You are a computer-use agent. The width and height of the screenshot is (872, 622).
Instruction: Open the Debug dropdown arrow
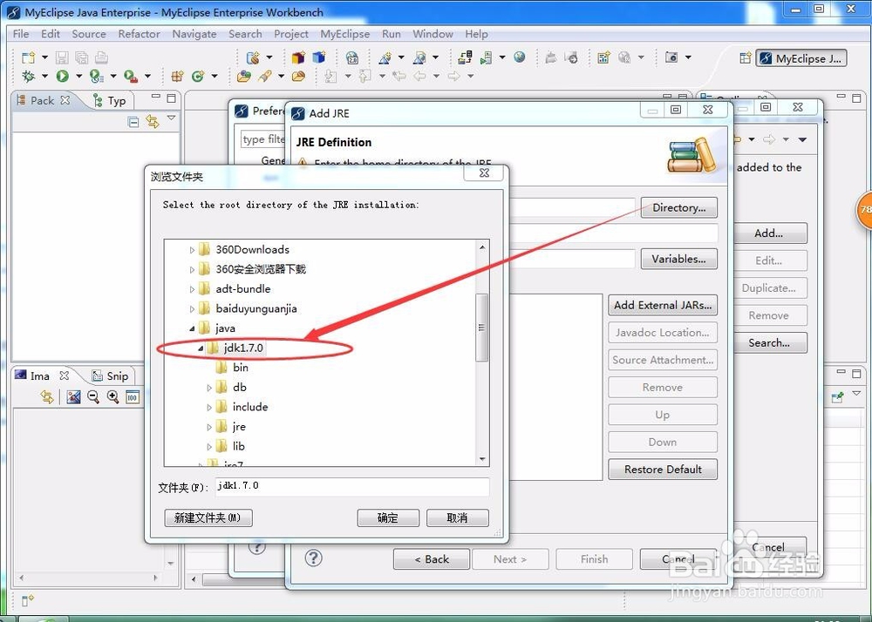point(44,76)
